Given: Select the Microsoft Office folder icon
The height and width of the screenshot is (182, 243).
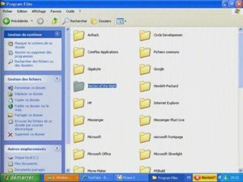Looking at the screenshot, I should click(x=79, y=154).
